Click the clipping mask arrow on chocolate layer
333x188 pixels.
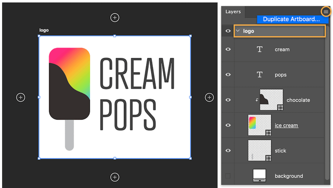point(257,100)
